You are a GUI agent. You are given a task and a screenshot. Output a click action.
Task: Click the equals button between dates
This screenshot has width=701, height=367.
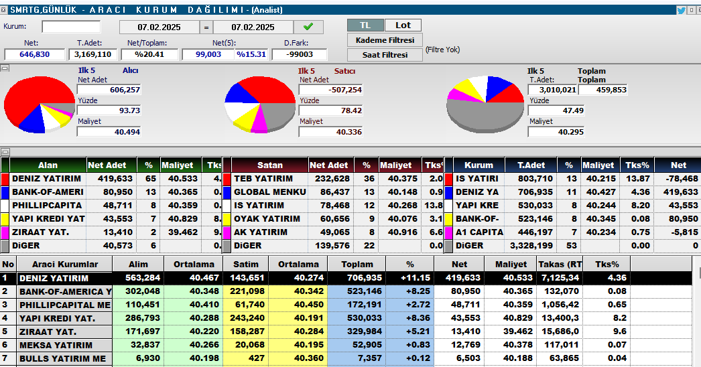pyautogui.click(x=206, y=27)
